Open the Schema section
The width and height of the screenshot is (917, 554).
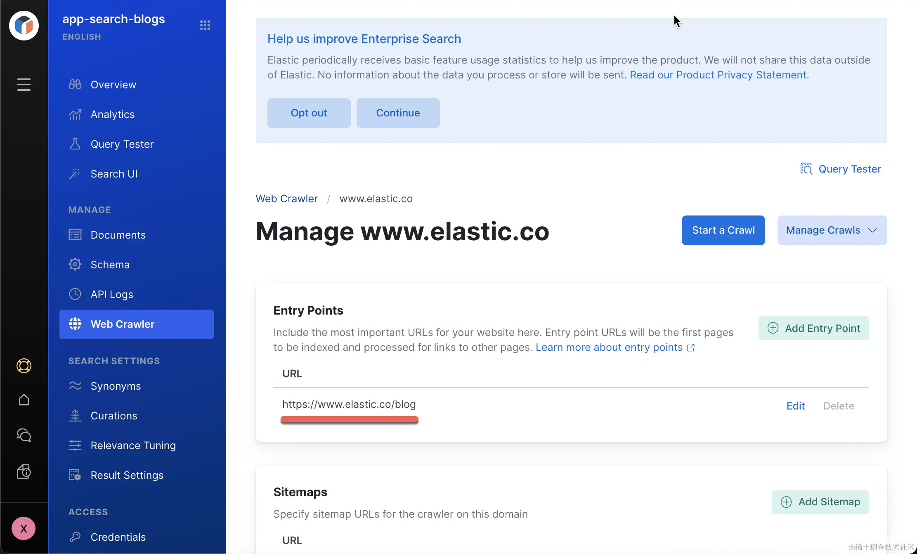pos(110,265)
